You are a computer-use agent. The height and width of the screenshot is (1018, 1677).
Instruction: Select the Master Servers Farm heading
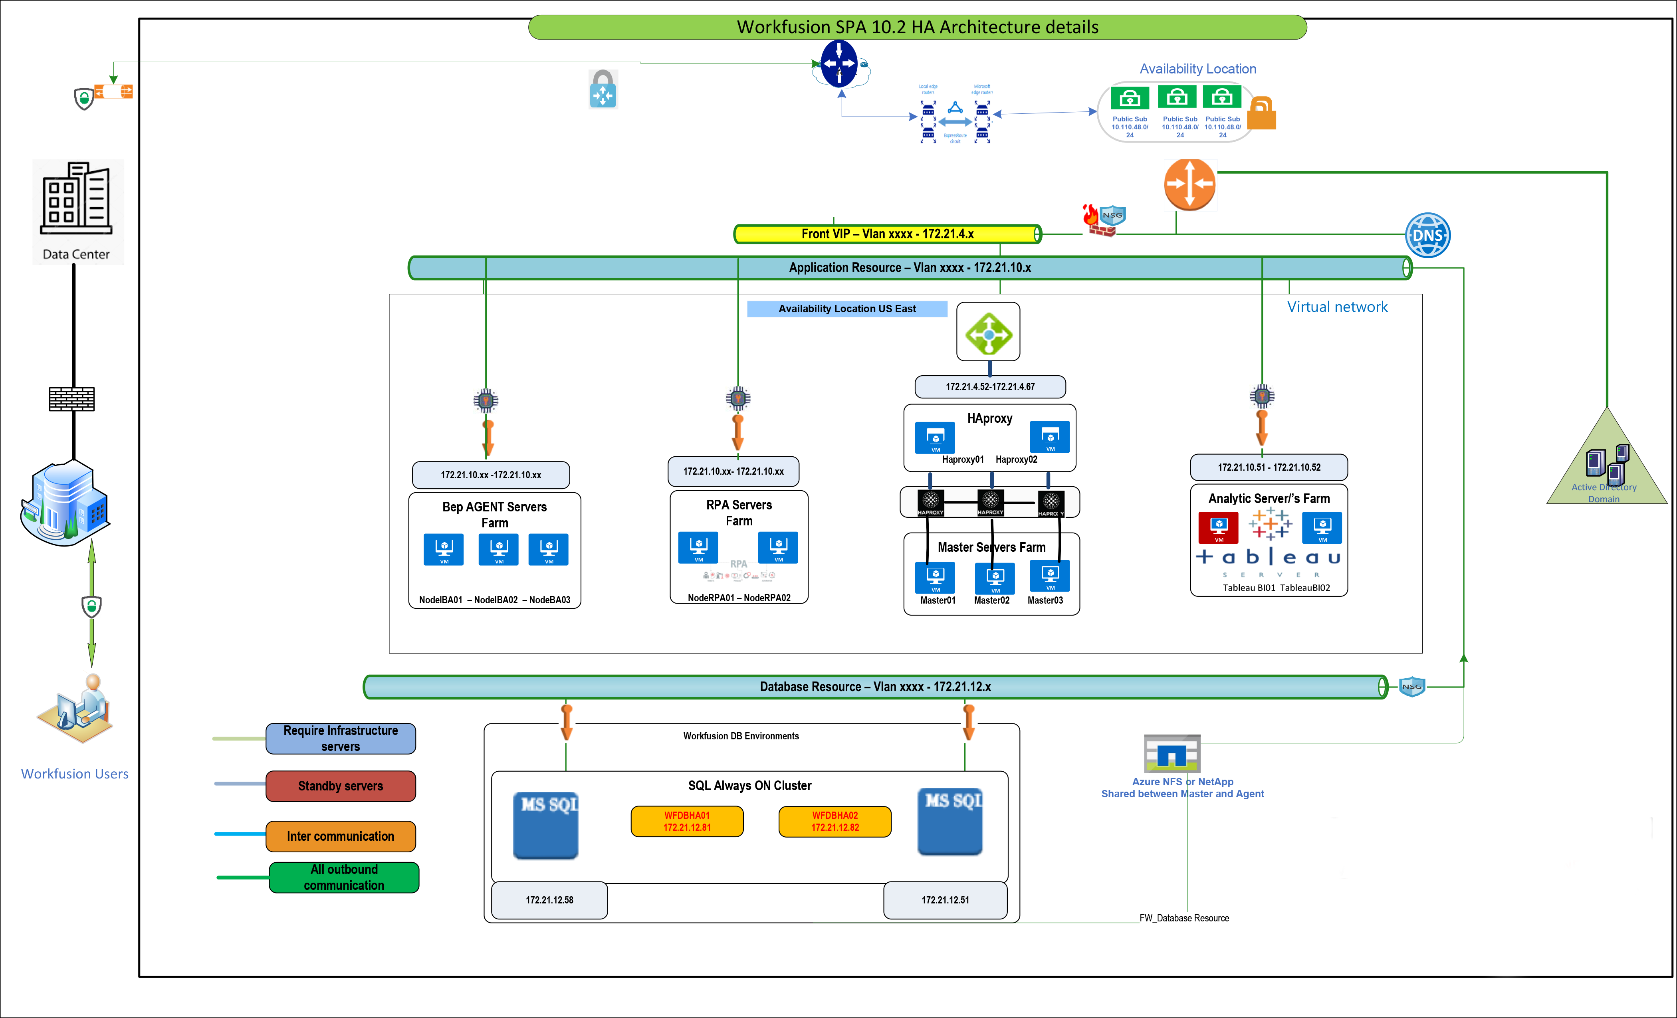click(x=991, y=547)
